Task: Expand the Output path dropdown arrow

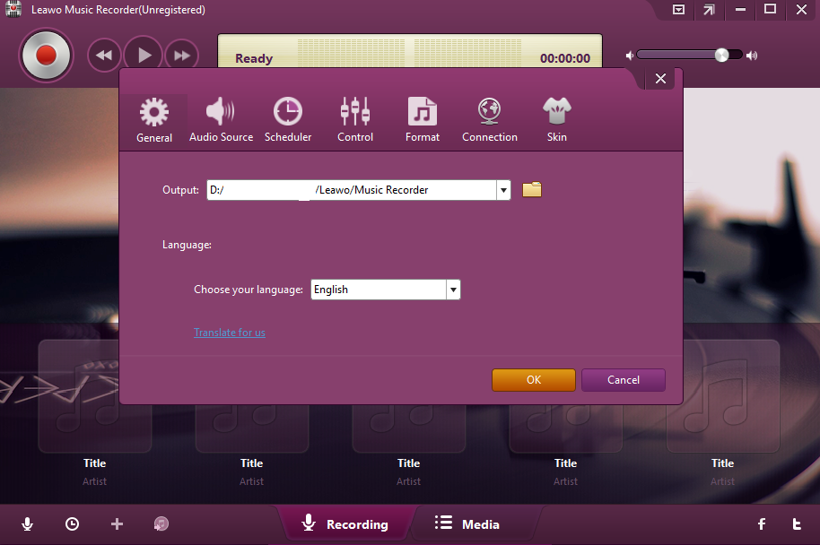Action: (503, 190)
